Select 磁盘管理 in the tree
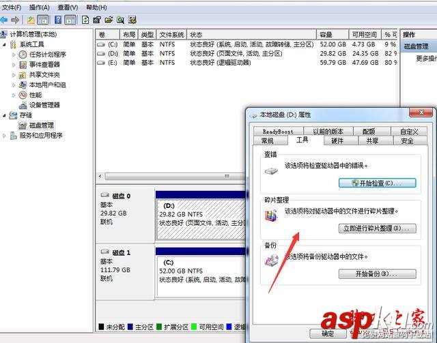437x343 pixels. coord(42,125)
